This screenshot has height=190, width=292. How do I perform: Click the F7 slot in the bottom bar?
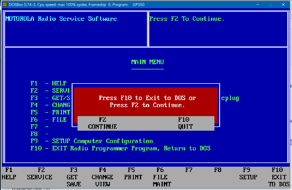pos(189,170)
